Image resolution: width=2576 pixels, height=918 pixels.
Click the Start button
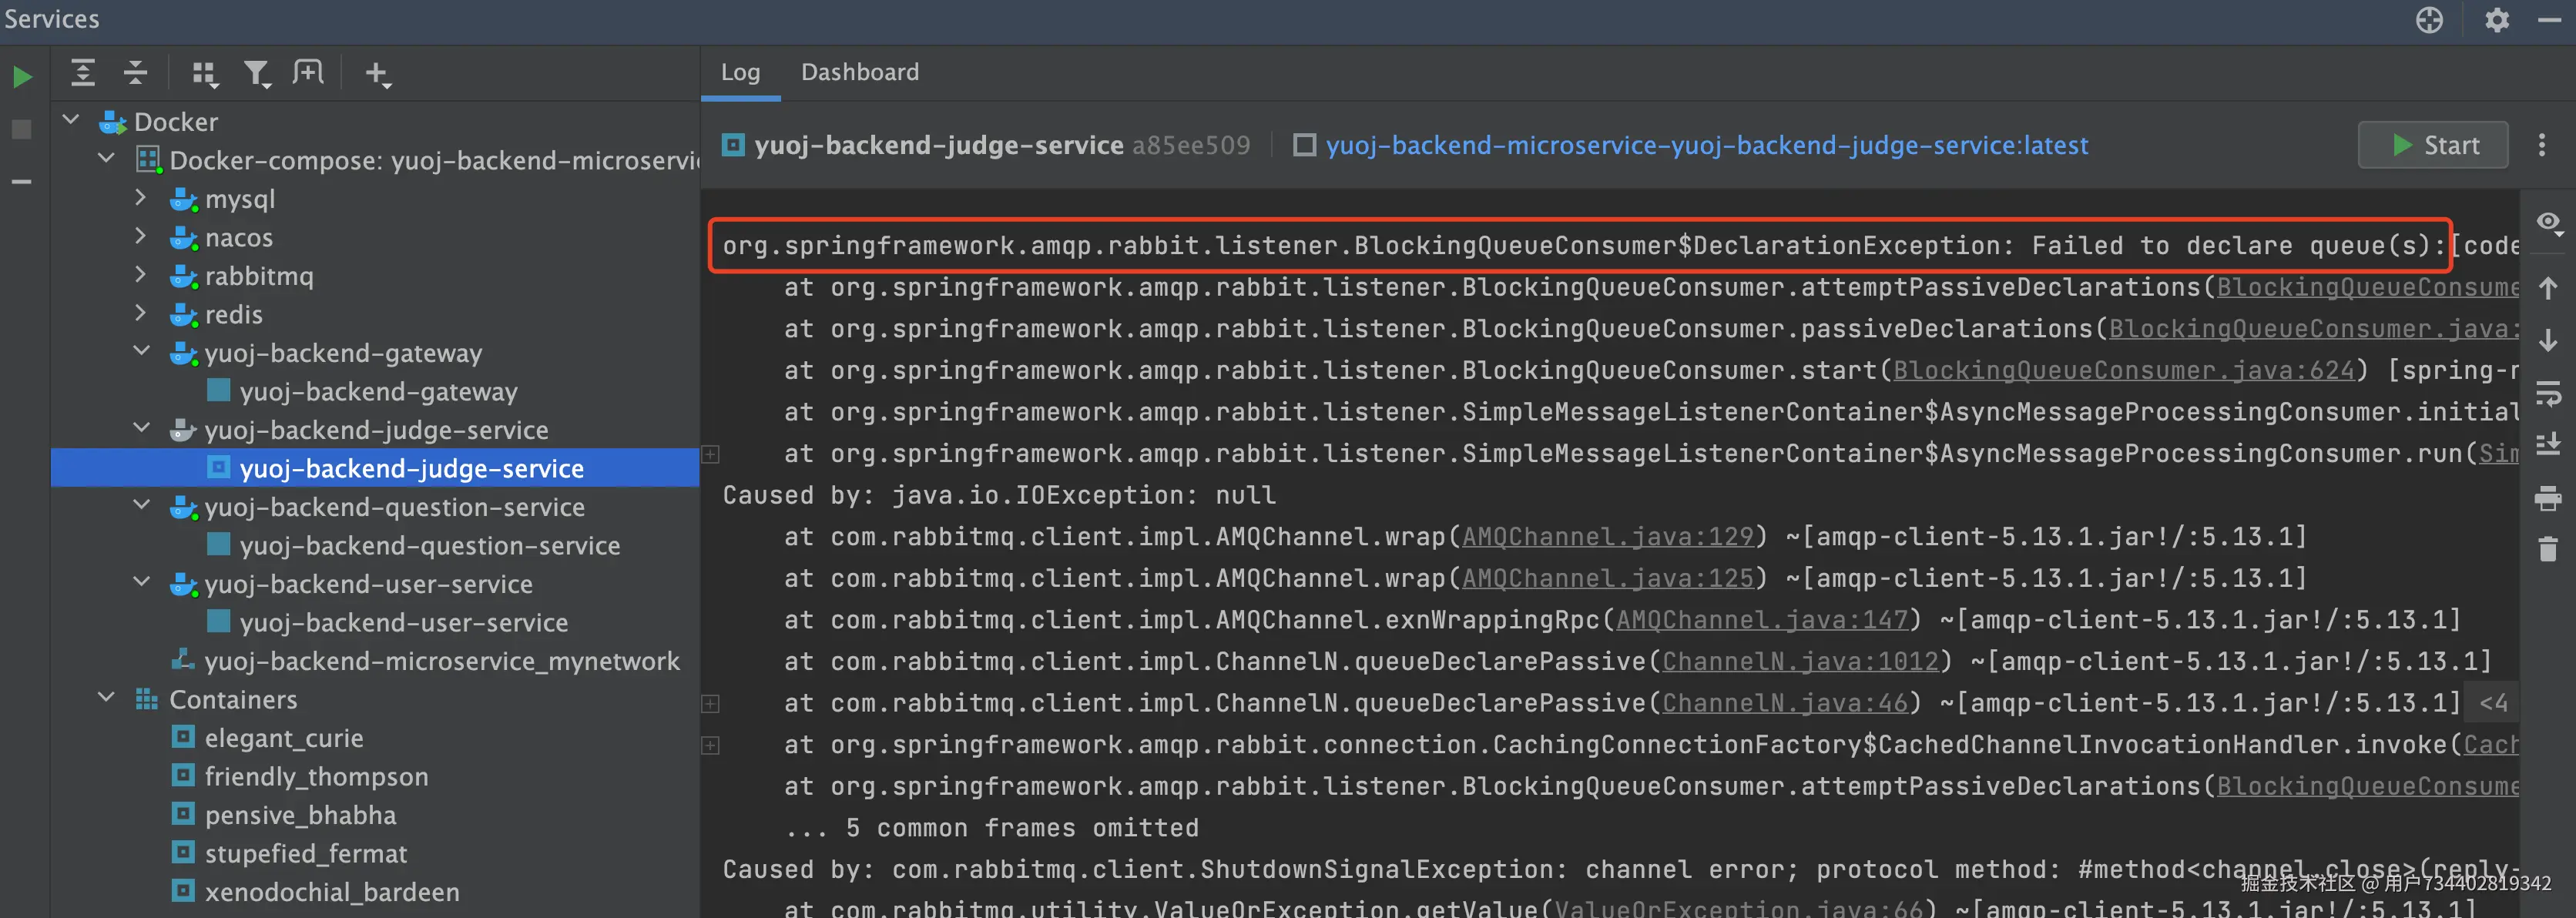(x=2433, y=146)
